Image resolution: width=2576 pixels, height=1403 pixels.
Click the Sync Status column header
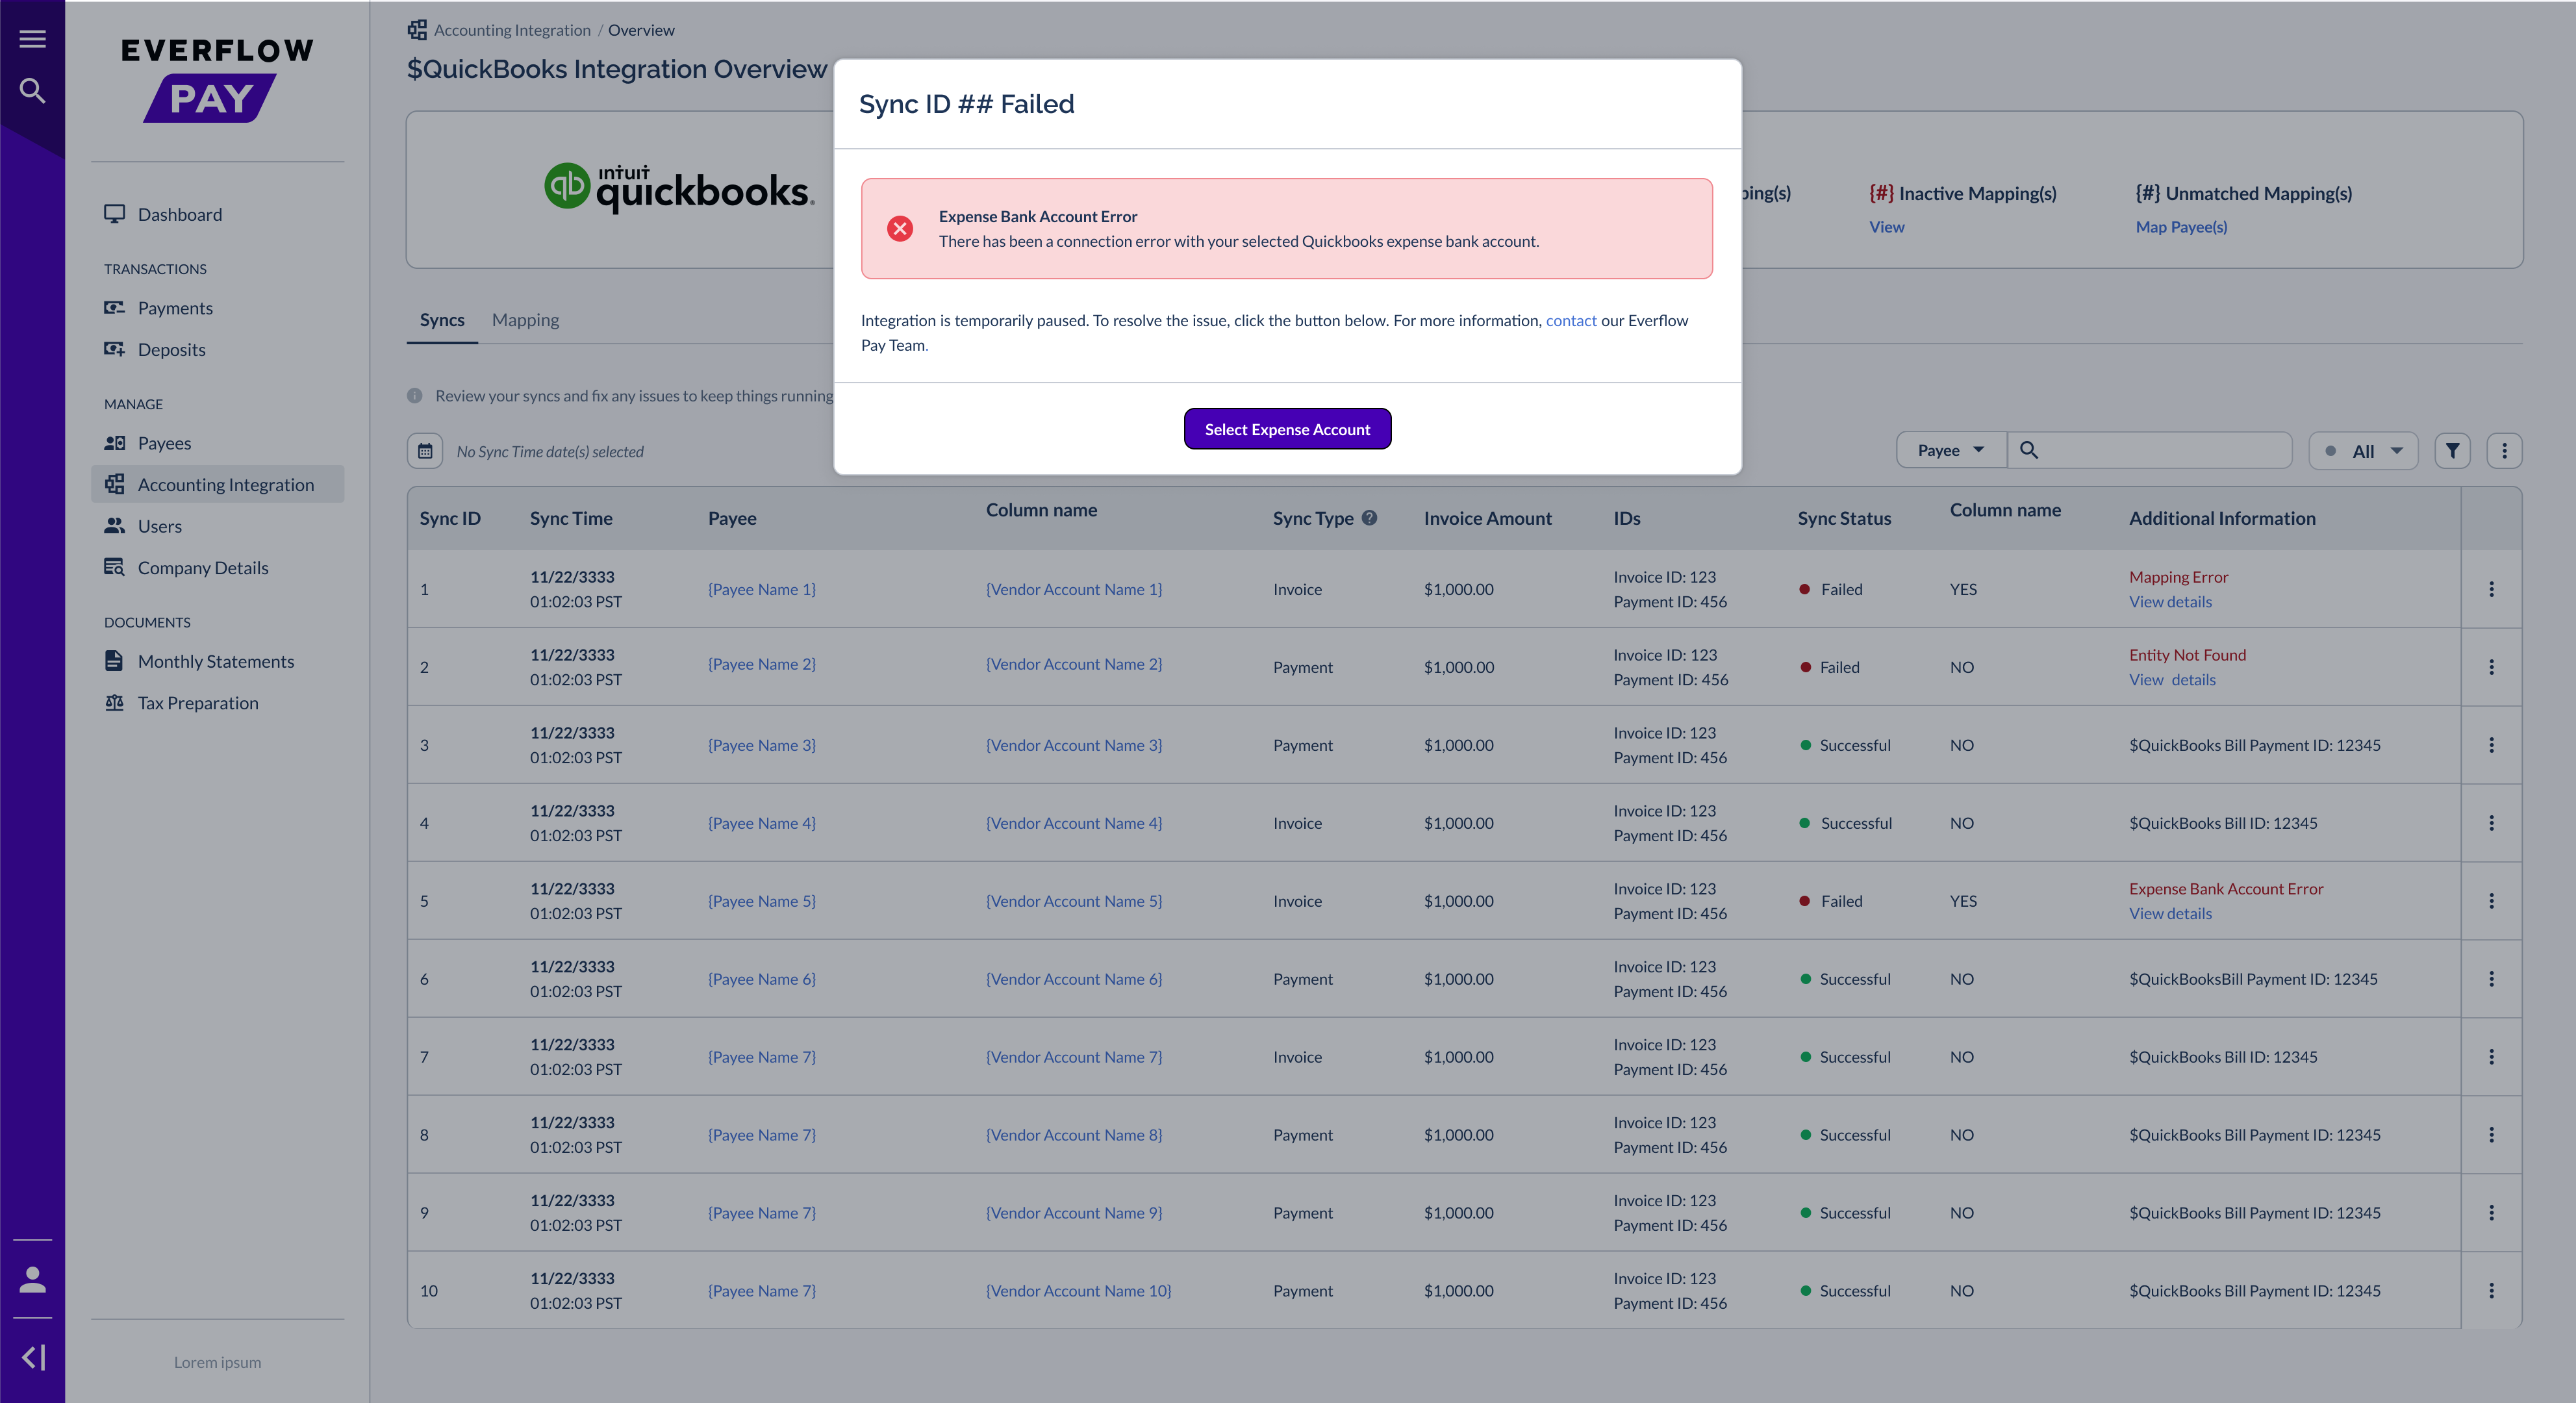point(1844,518)
